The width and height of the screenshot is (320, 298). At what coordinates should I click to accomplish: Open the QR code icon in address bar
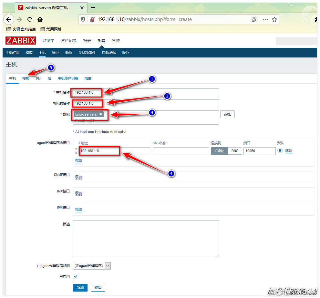[254, 19]
